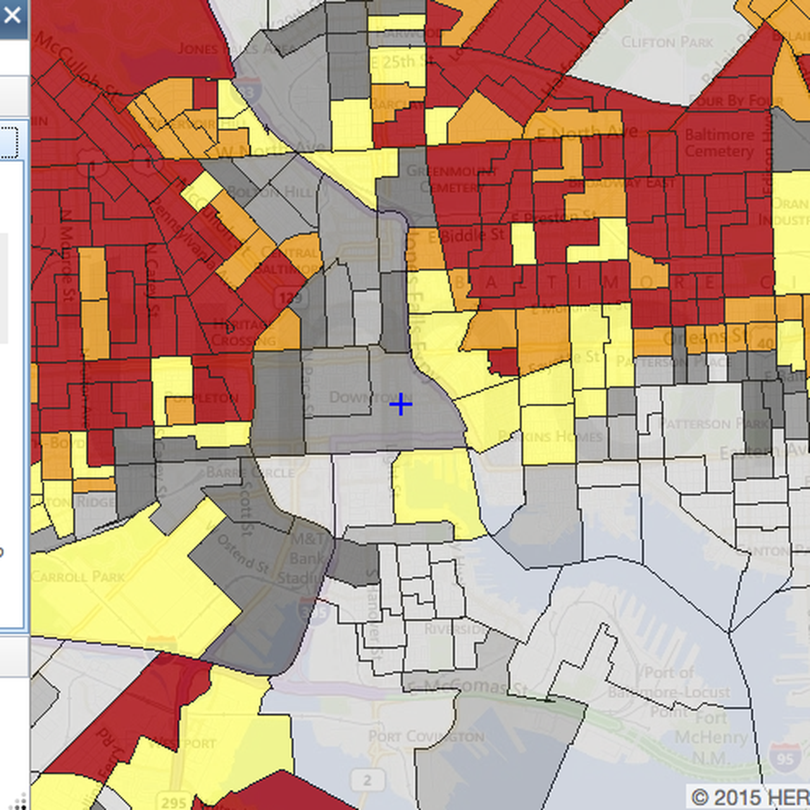
Task: Click the Fort McHenry N.M. label
Action: pyautogui.click(x=711, y=737)
